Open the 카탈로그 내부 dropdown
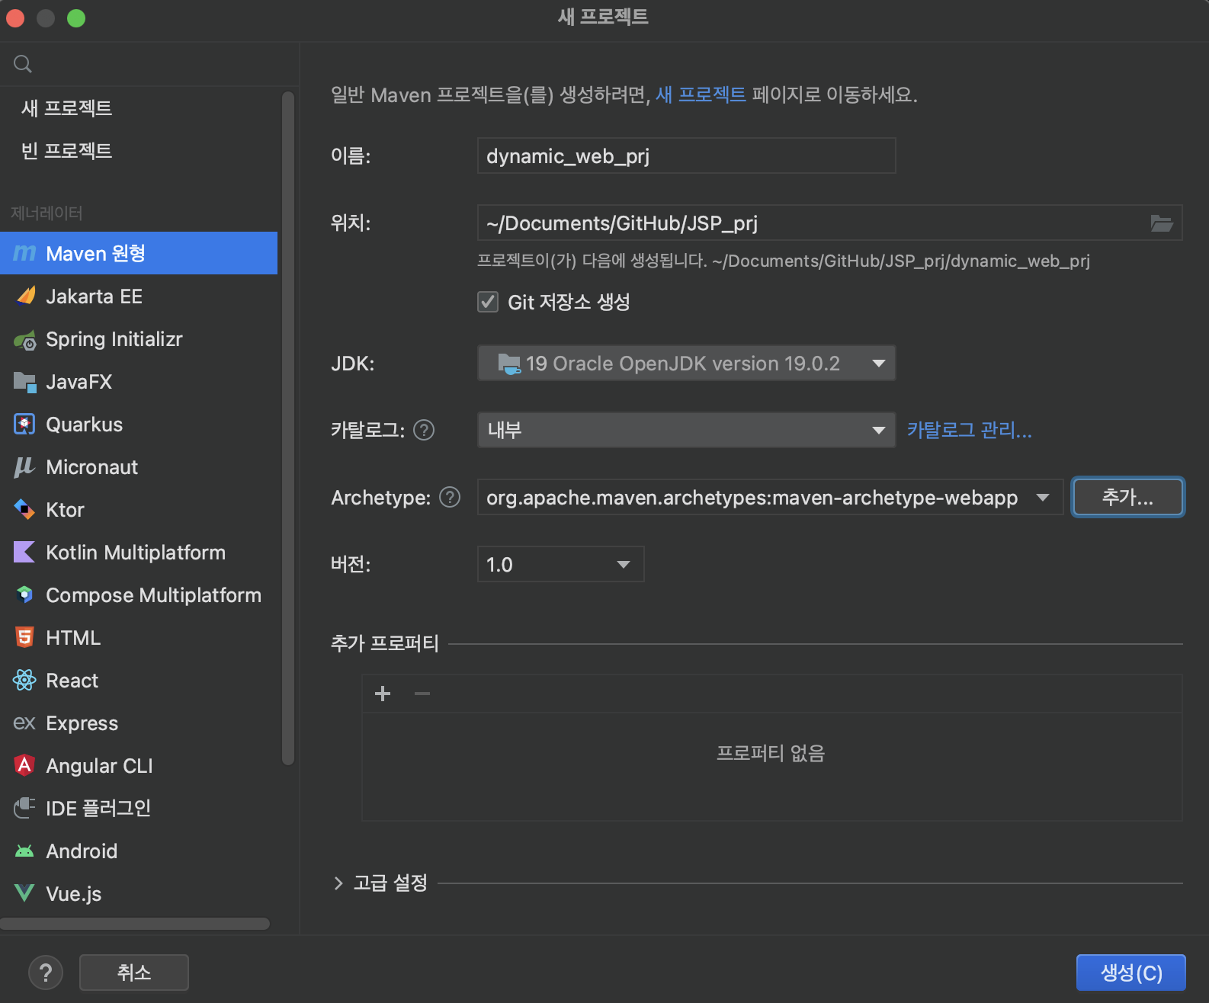Image resolution: width=1209 pixels, height=1003 pixels. point(686,430)
